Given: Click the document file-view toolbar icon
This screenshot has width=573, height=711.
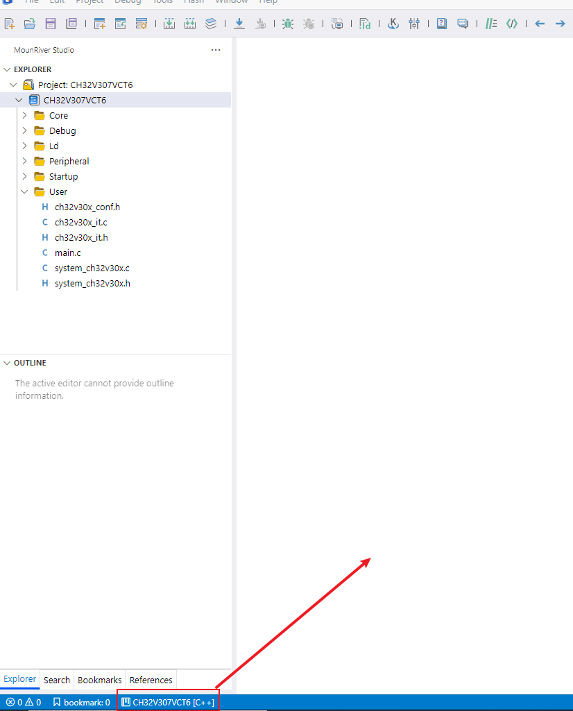Looking at the screenshot, I should tap(365, 24).
